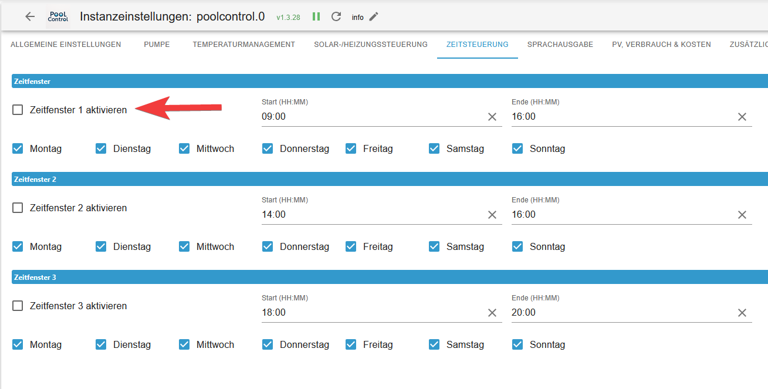Clear Zeitfenster 2 end time 16:00
This screenshot has width=768, height=389.
[x=742, y=215]
